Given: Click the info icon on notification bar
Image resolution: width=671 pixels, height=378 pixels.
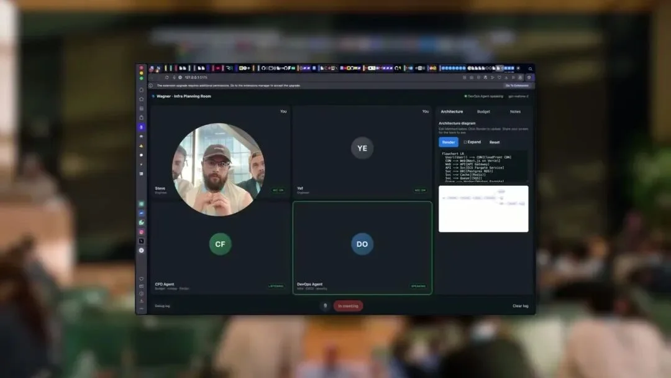Looking at the screenshot, I should (150, 86).
